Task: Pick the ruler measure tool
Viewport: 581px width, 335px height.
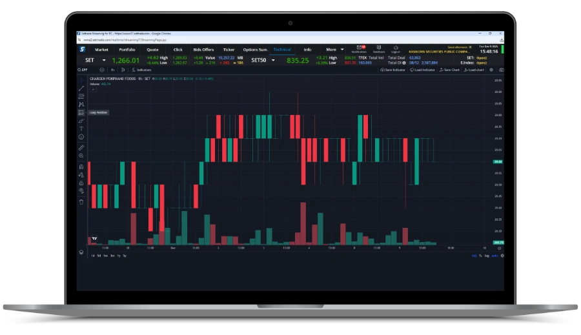Action: (x=81, y=147)
